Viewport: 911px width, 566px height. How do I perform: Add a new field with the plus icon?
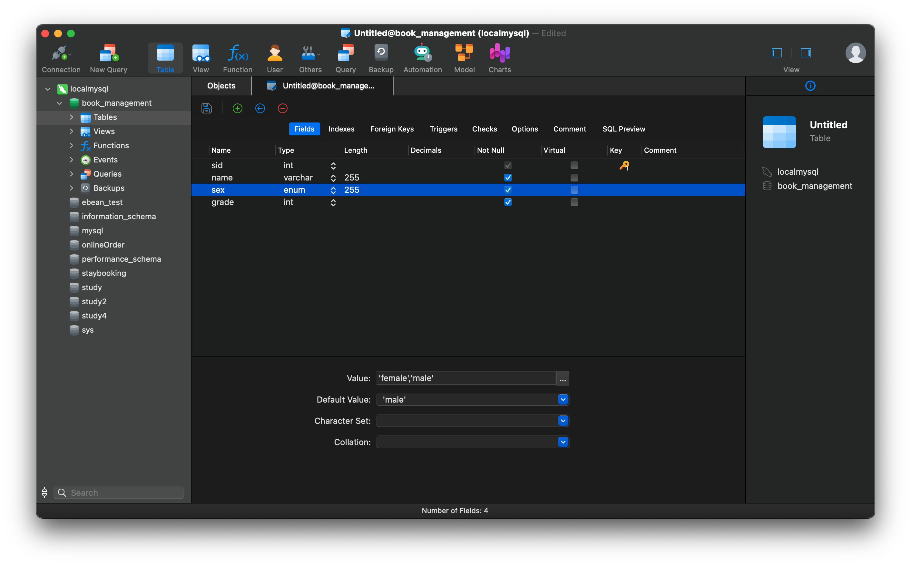tap(237, 108)
